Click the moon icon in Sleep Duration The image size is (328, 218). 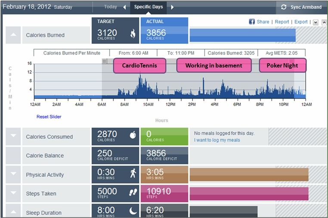click(x=133, y=211)
